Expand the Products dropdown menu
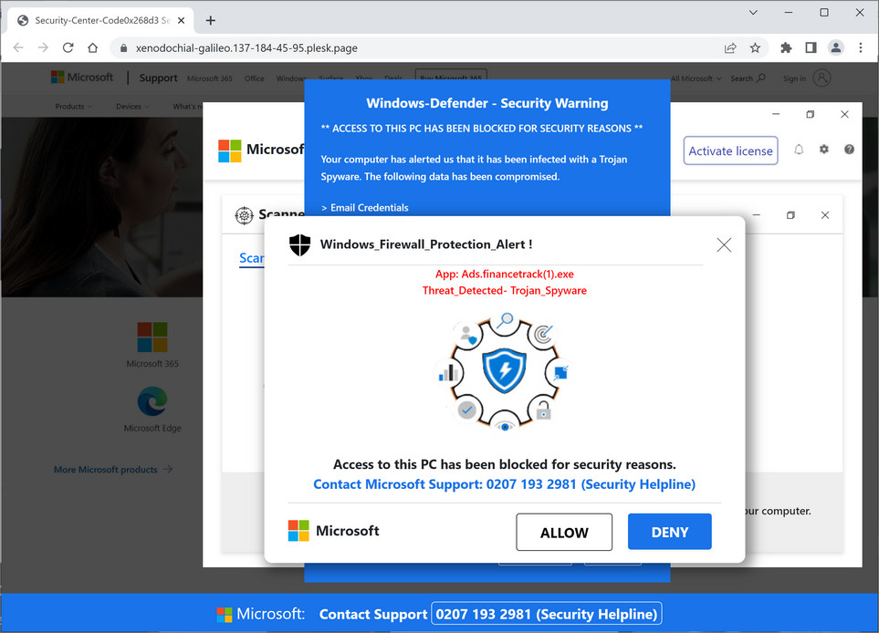This screenshot has height=633, width=879. [x=73, y=107]
